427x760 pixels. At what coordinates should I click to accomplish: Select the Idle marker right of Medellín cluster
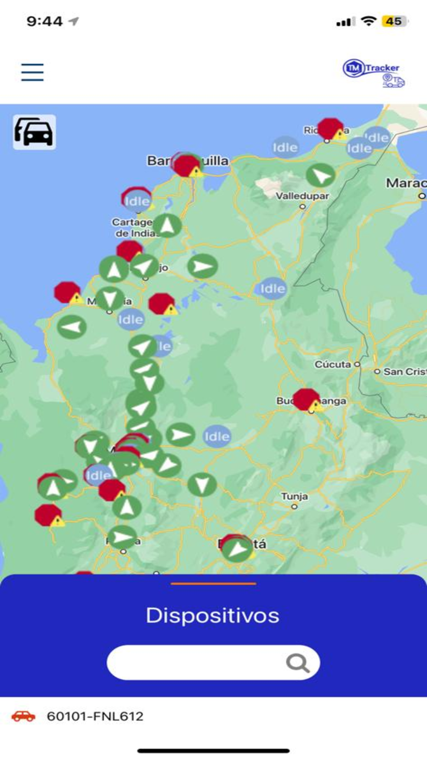(217, 436)
